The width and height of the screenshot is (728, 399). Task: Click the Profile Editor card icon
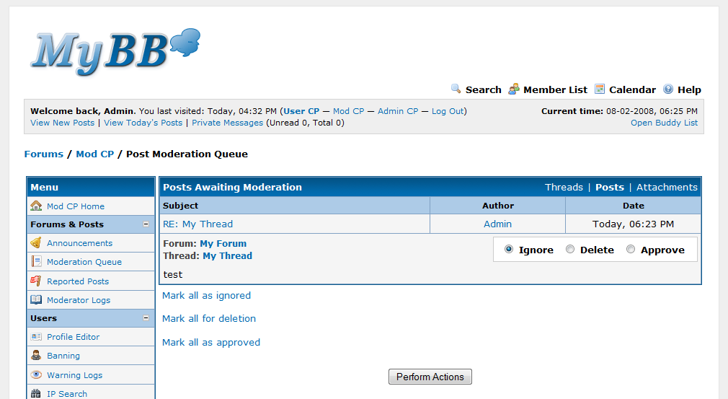36,337
